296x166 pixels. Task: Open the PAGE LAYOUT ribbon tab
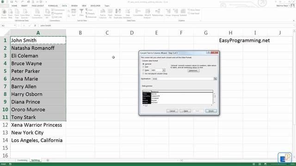38,6
